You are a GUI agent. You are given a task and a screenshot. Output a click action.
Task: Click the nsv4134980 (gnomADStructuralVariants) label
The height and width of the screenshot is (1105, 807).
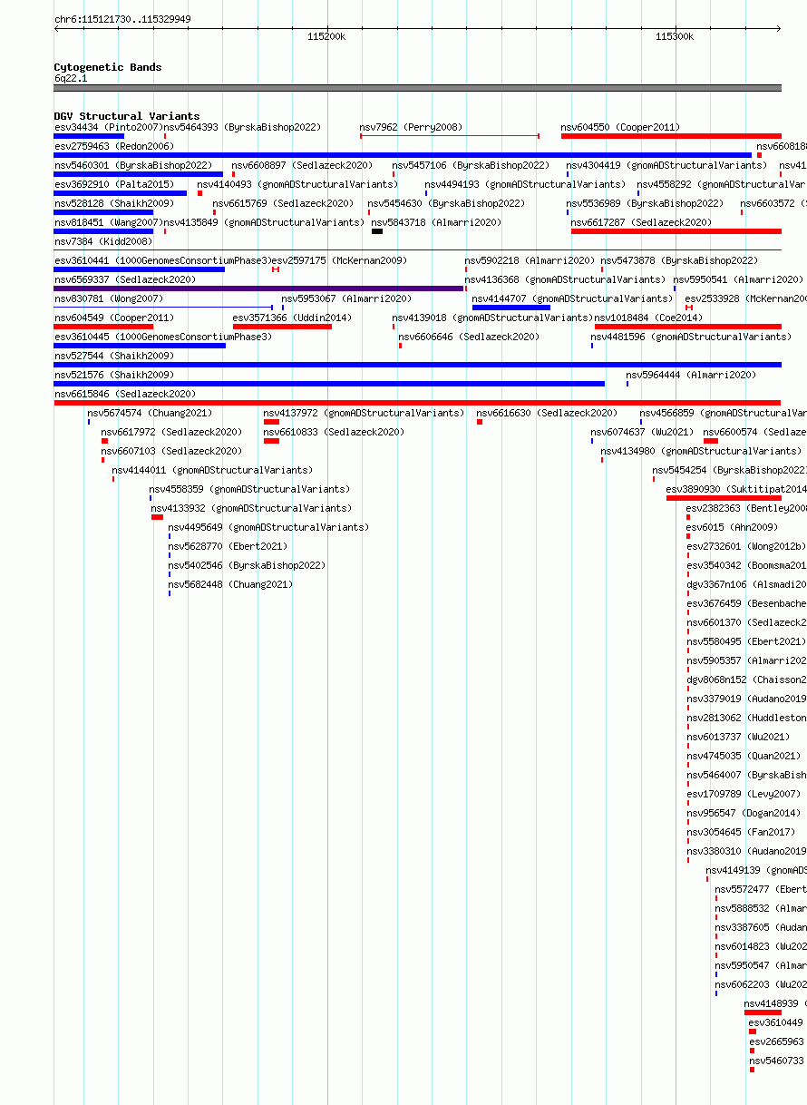701,452
